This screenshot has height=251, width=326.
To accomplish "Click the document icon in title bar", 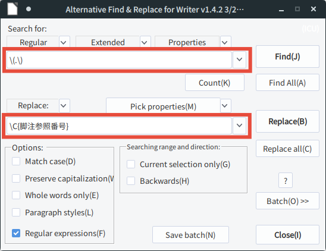I will click(x=12, y=9).
